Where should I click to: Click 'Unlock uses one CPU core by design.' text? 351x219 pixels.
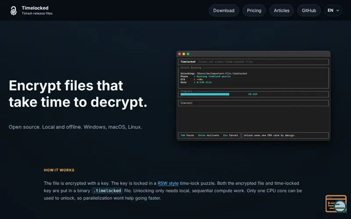pos(269,135)
